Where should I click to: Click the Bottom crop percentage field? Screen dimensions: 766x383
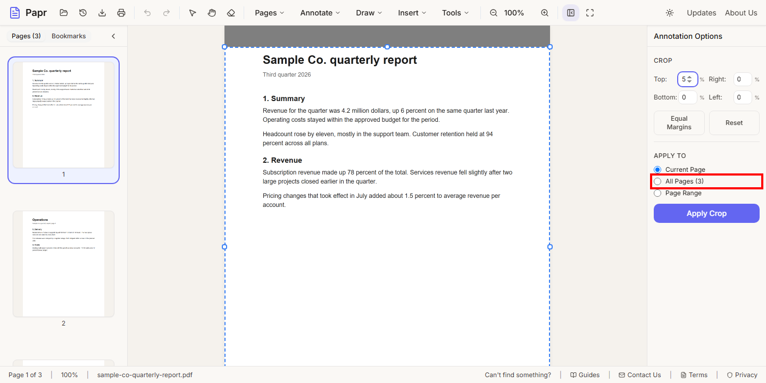[687, 97]
